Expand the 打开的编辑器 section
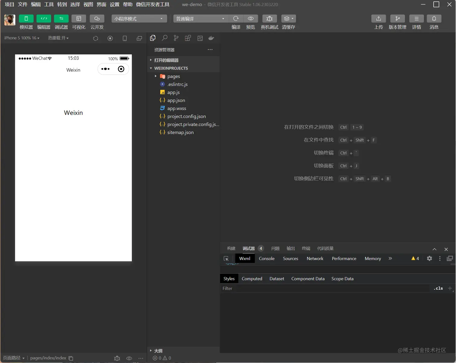This screenshot has height=363, width=456. pyautogui.click(x=183, y=60)
